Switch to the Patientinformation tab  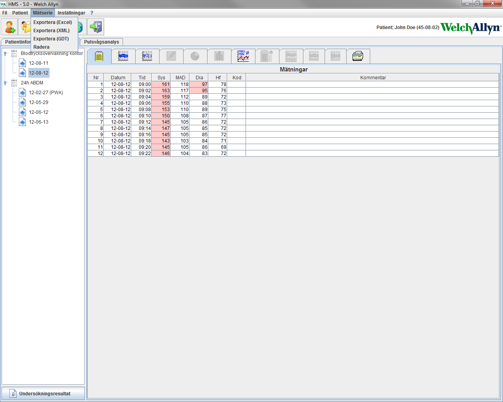click(x=16, y=42)
